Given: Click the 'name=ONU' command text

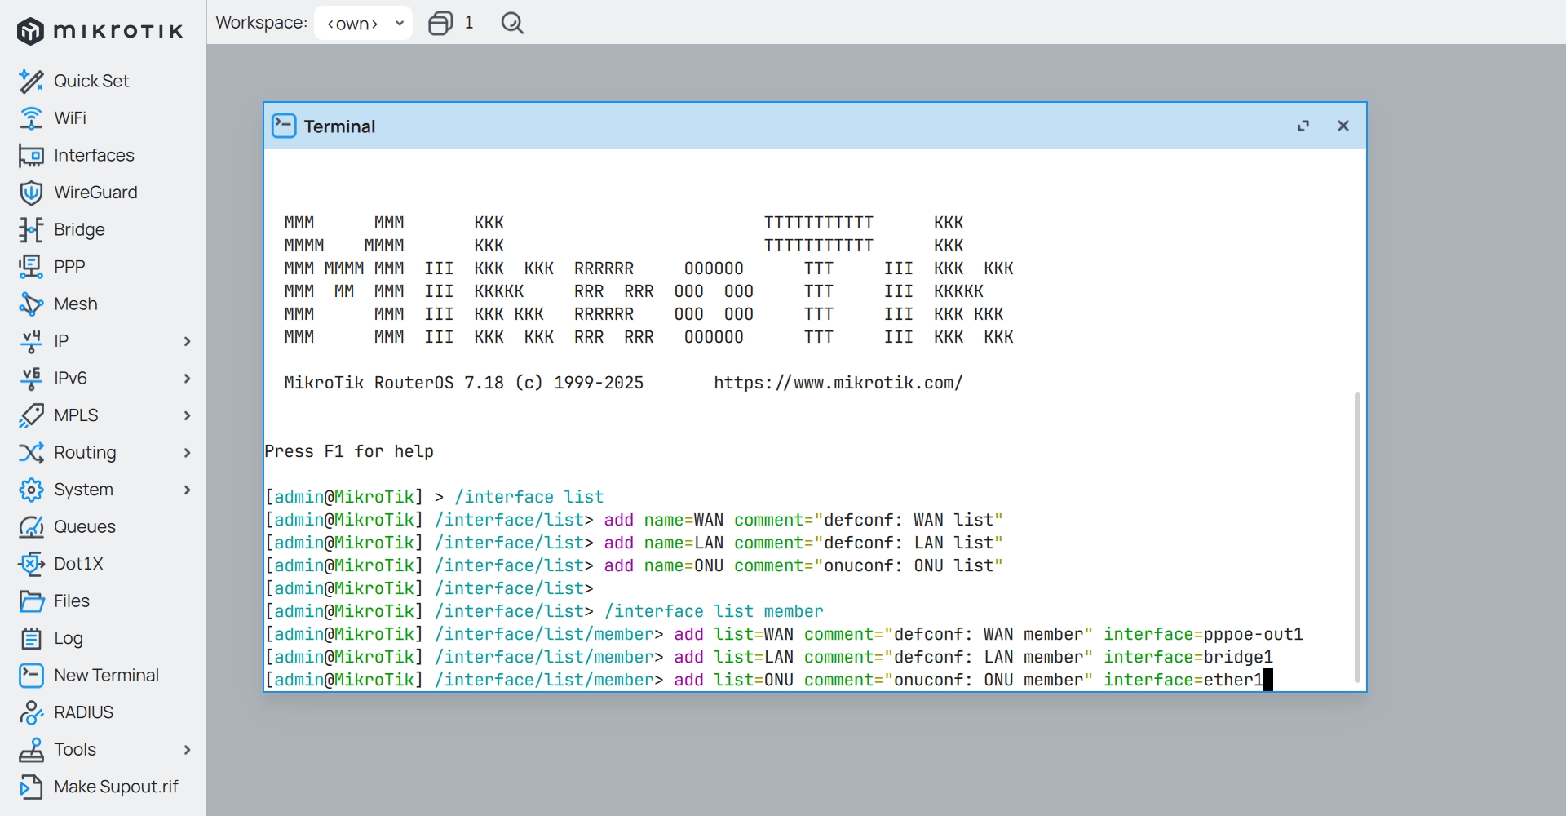Looking at the screenshot, I should pos(683,565).
